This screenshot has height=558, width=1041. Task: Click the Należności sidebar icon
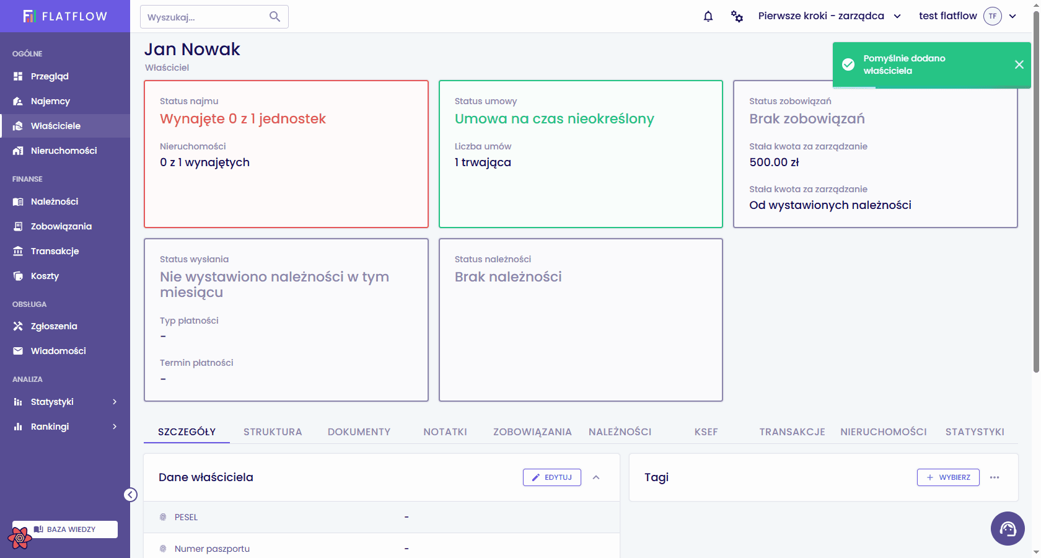click(x=18, y=201)
